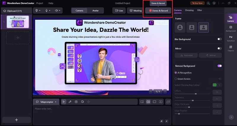Adjust the Tolerance slider

[x=192, y=100]
